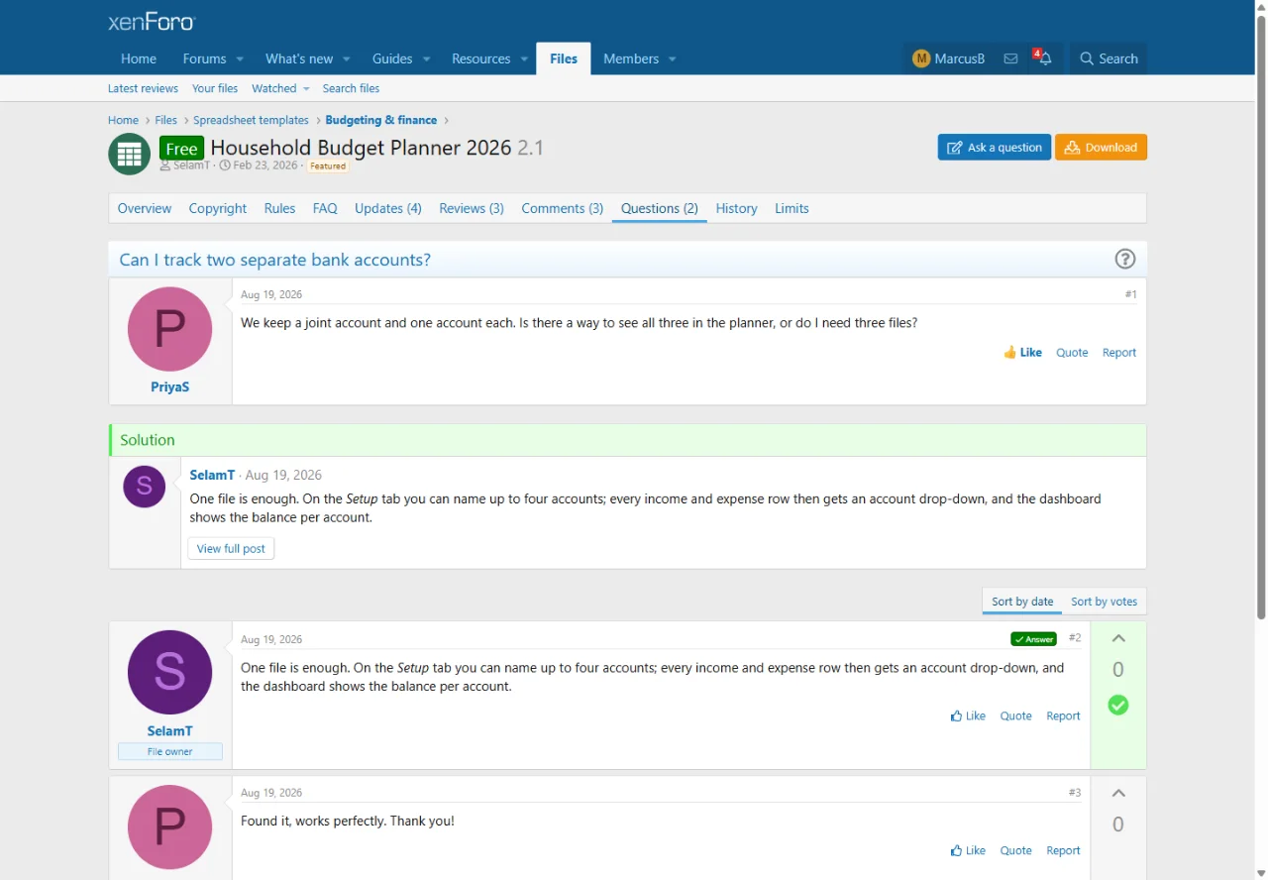
Task: Open the Reviews (3) tab
Action: tap(472, 208)
